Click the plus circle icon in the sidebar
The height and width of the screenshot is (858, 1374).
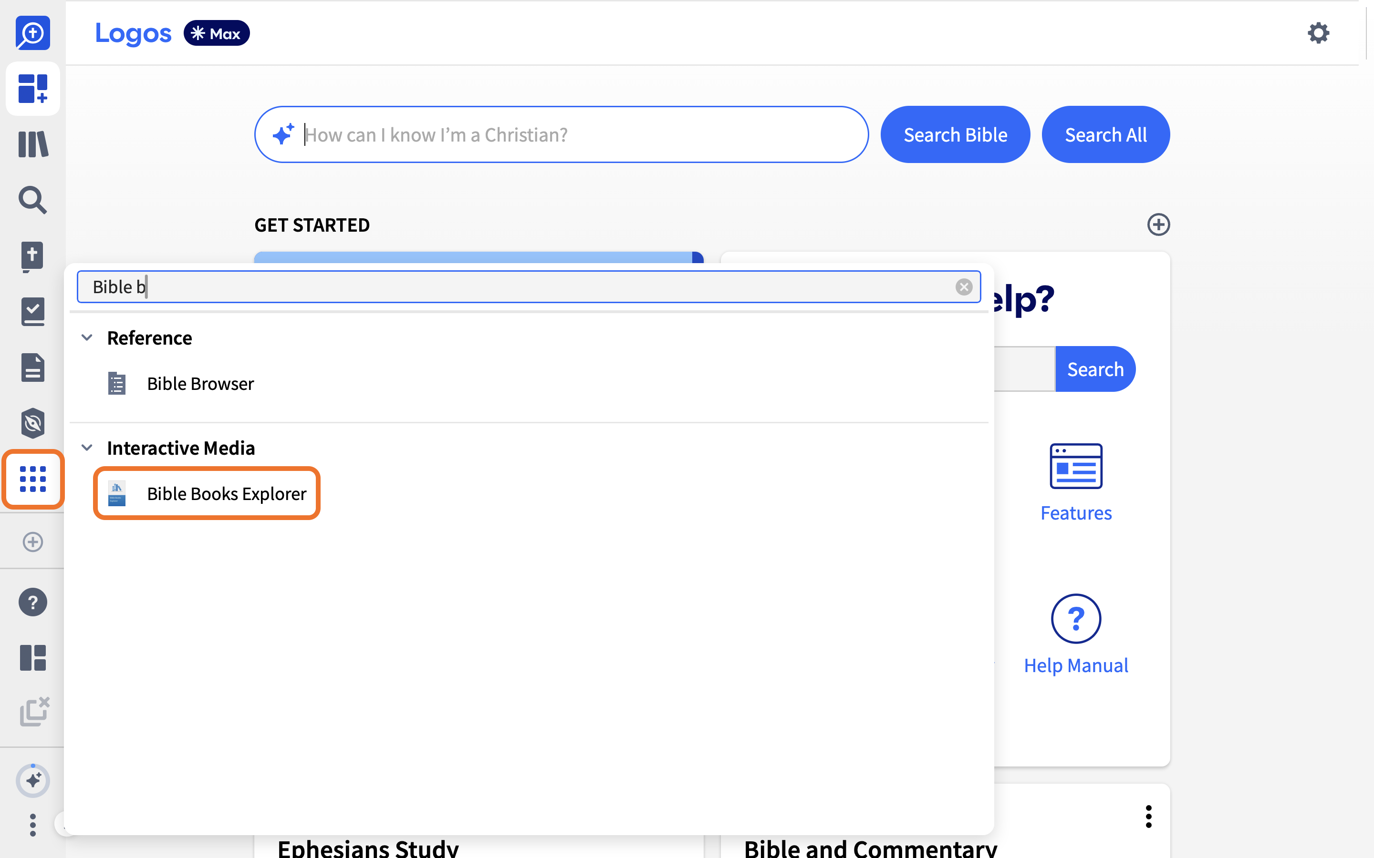[33, 542]
